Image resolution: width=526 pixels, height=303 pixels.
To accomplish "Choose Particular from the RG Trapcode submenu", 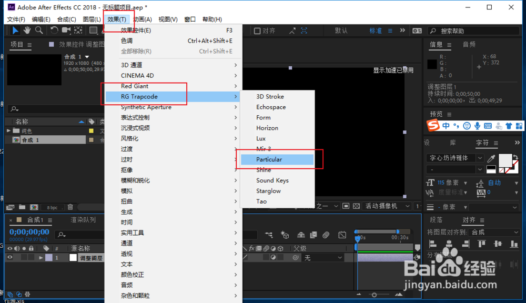I will 277,159.
